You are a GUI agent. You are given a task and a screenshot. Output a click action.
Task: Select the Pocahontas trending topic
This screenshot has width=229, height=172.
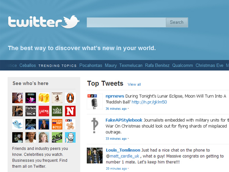[x=91, y=66]
